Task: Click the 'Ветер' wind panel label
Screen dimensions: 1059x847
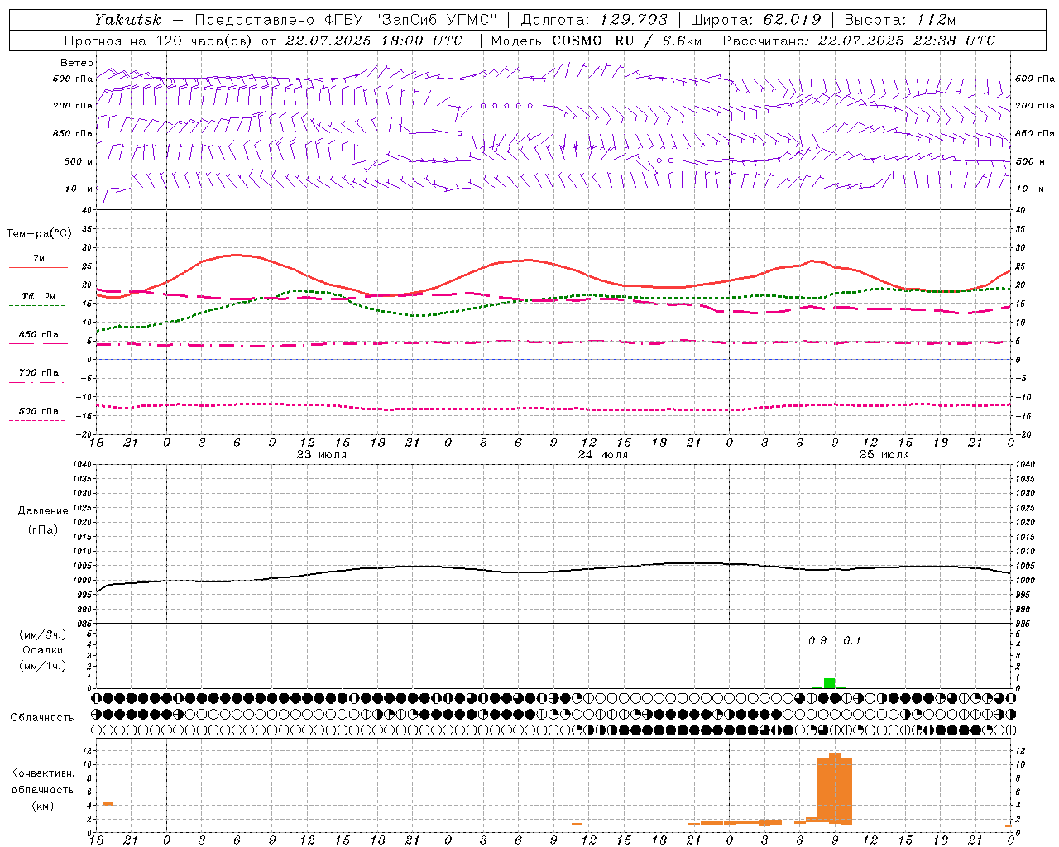Action: click(x=77, y=63)
